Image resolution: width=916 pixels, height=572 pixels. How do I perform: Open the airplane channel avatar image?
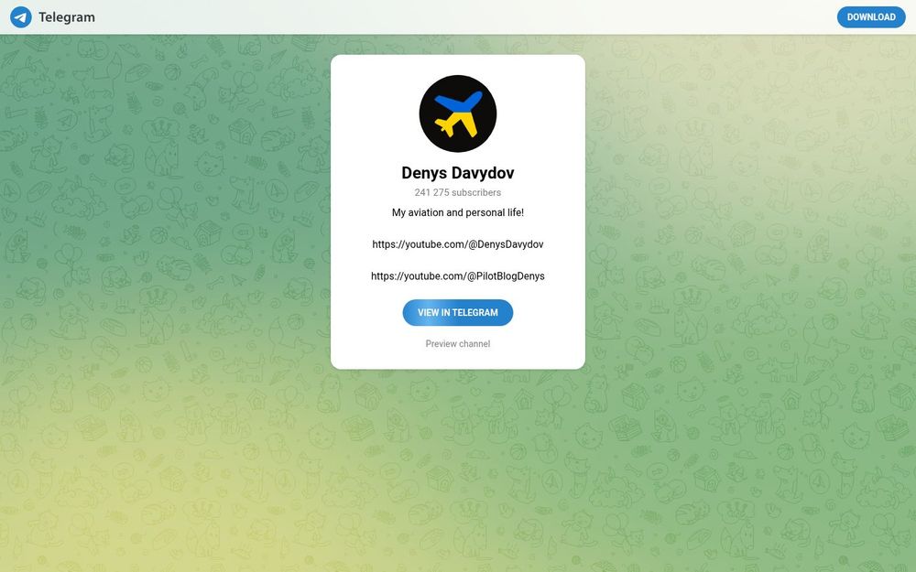pos(458,113)
